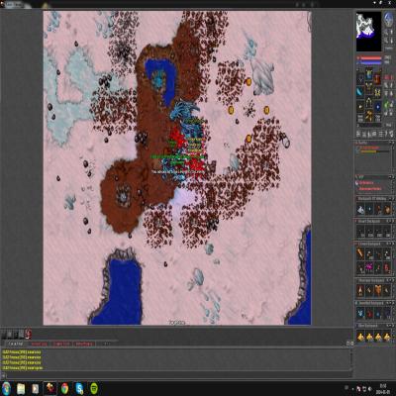The image size is (396, 396).
Task: Switch to the third red chat tab
Action: [x=62, y=344]
